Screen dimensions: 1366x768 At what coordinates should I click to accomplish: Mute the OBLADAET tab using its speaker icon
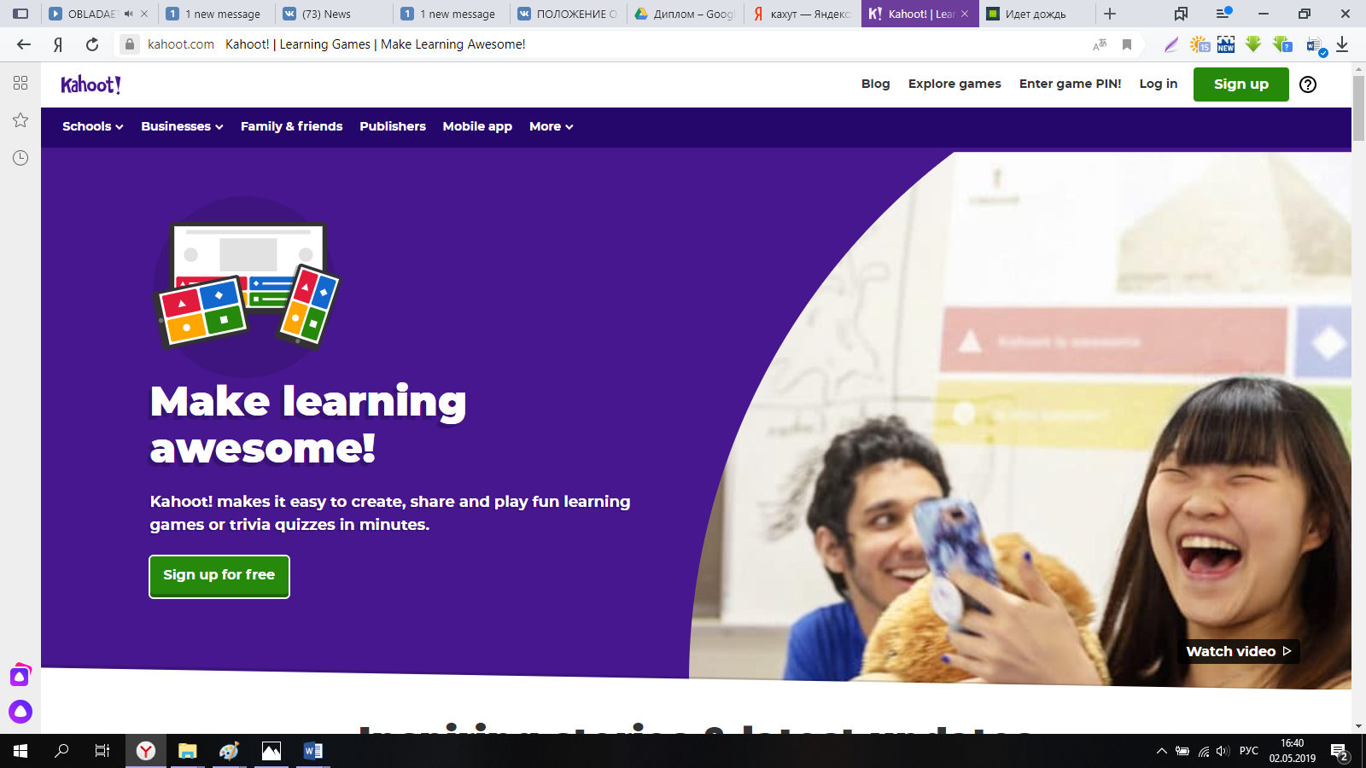(x=128, y=14)
